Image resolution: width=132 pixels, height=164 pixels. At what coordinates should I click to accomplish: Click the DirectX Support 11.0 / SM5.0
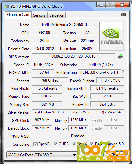click(110, 80)
